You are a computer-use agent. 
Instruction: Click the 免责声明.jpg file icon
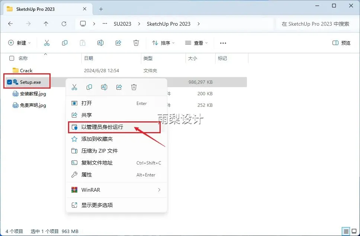click(x=15, y=105)
